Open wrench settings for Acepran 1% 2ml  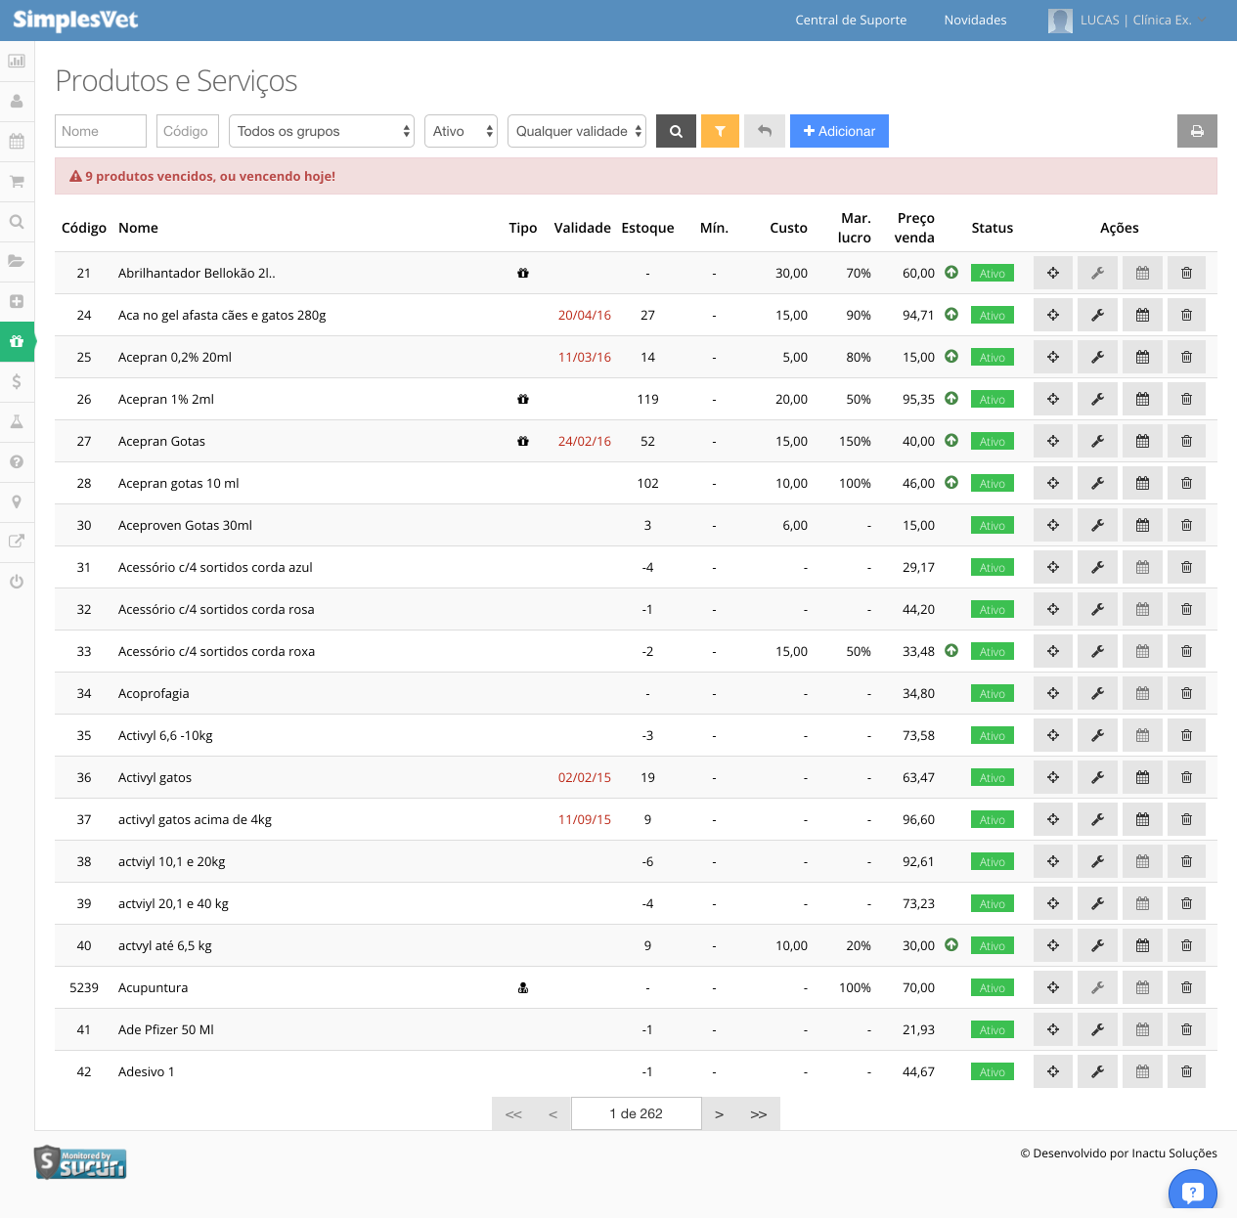coord(1097,399)
